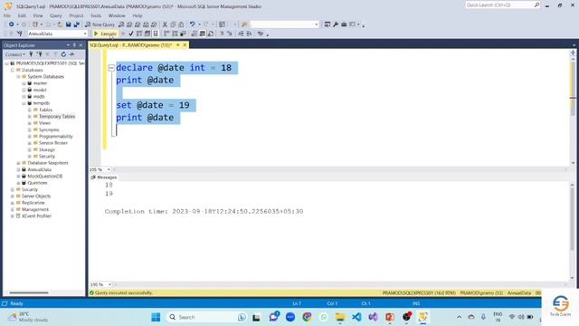Click the Cut scissors icon
This screenshot has width=579, height=326.
click(x=165, y=24)
